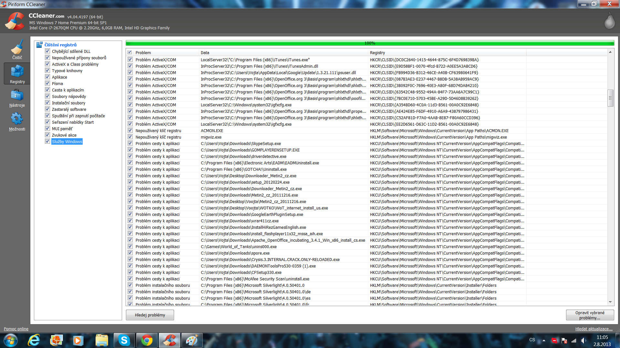Screen dimensions: 620x348
Task: Select the World_of_Tanks unins000.exe entry
Action: 239,247
